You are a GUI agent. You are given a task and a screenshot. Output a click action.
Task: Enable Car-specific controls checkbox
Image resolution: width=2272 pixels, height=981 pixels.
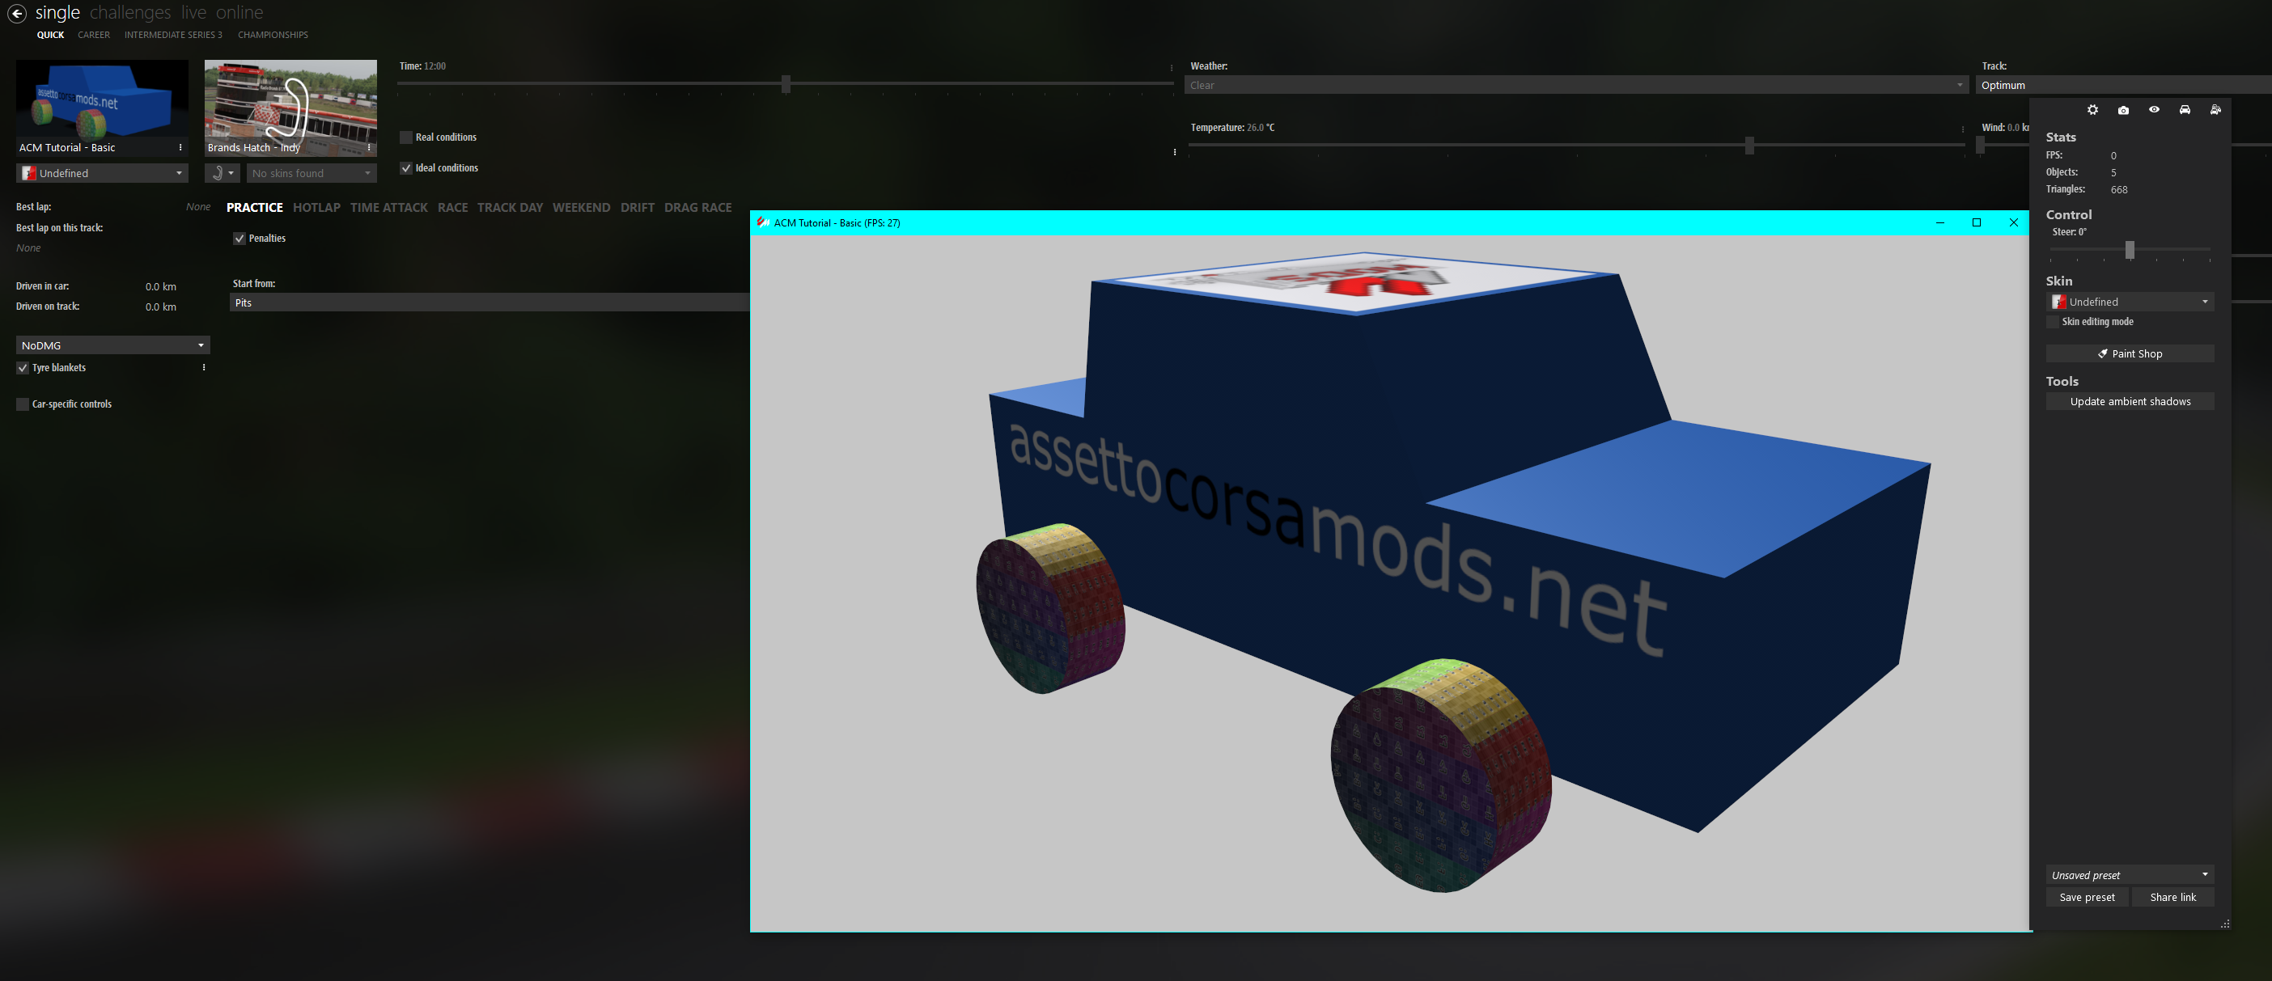pyautogui.click(x=22, y=404)
